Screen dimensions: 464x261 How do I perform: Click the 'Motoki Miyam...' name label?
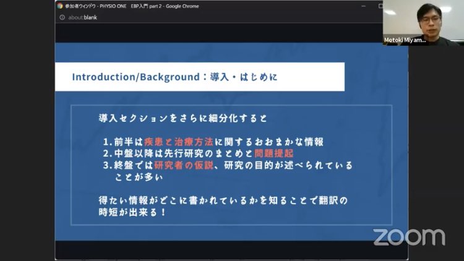pyautogui.click(x=405, y=40)
